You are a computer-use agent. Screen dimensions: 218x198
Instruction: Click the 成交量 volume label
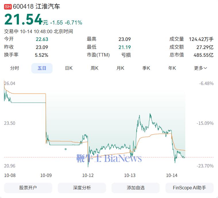pyautogui.click(x=177, y=39)
